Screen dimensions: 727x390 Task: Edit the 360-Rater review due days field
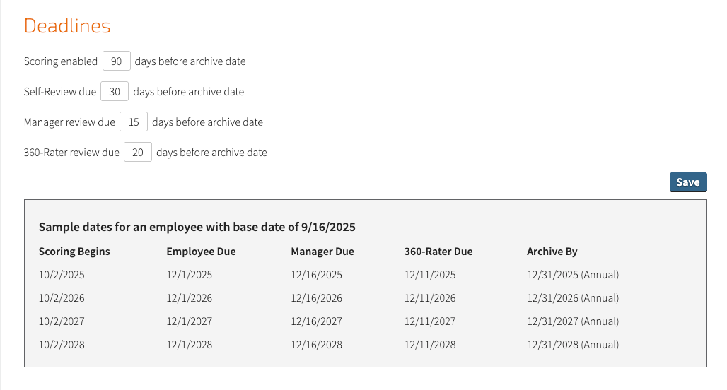click(138, 153)
